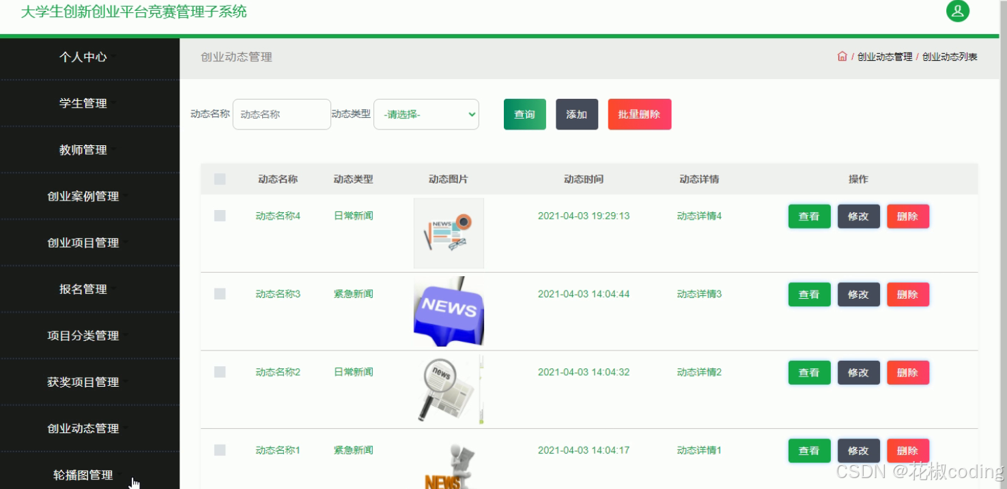Viewport: 1007px width, 489px height.
Task: Select 教师管理 from the sidebar
Action: pyautogui.click(x=83, y=149)
